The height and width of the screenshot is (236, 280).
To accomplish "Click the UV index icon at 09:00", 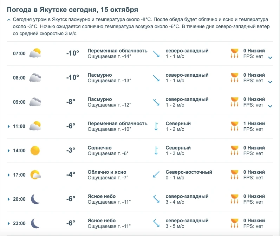I will point(234,102).
